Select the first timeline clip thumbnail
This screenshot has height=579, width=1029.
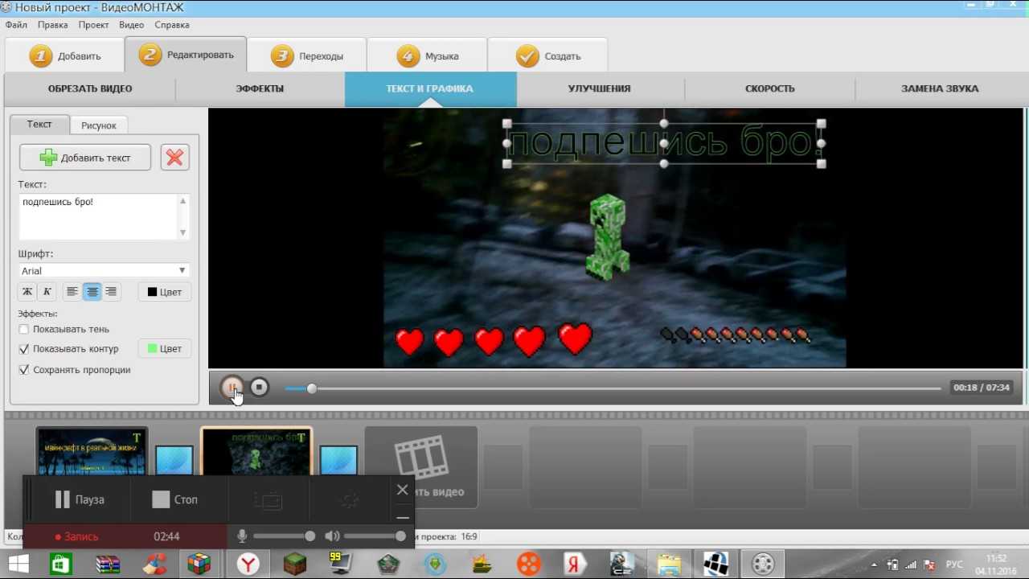coord(92,451)
